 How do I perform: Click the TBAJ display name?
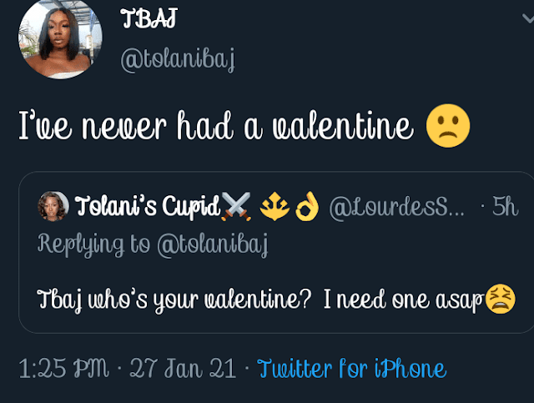pyautogui.click(x=150, y=20)
